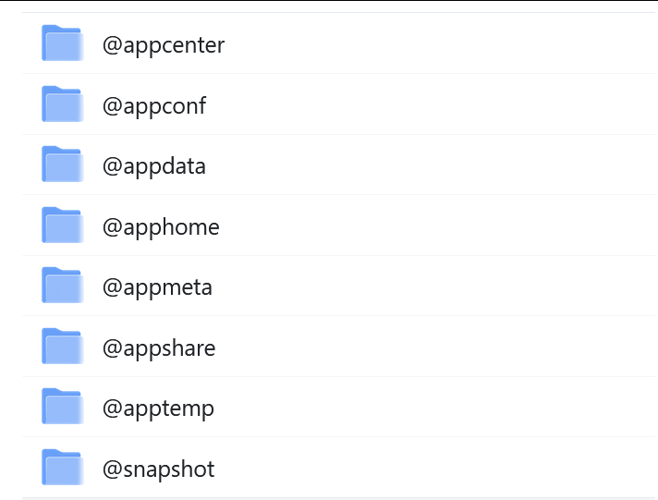Click the @appshare folder name
658x500 pixels.
[159, 348]
